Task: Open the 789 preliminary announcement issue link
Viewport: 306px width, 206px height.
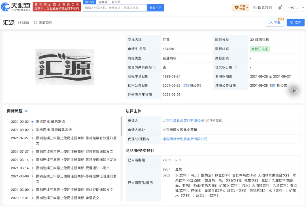Action: pos(186,85)
